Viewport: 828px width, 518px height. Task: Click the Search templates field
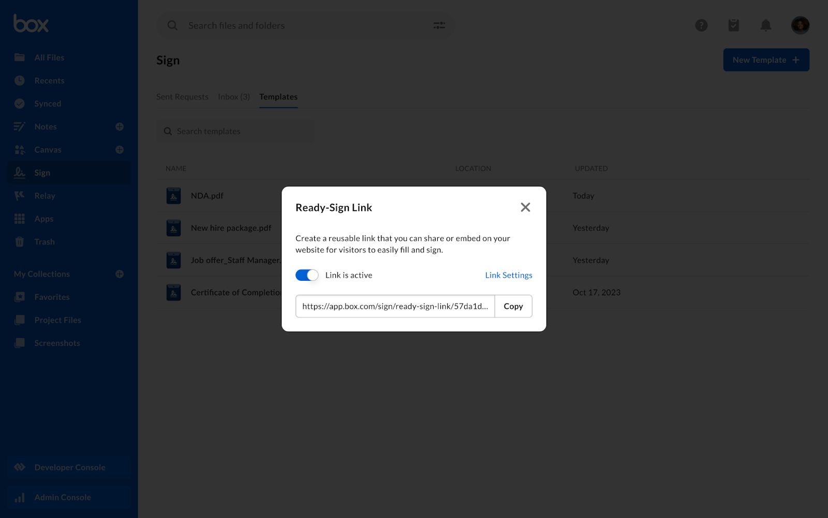(x=235, y=132)
